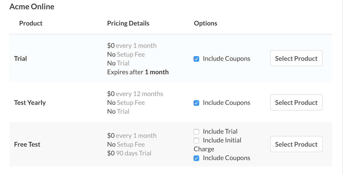Click Select Product for the Trial plan
The image size is (343, 174).
coord(296,58)
